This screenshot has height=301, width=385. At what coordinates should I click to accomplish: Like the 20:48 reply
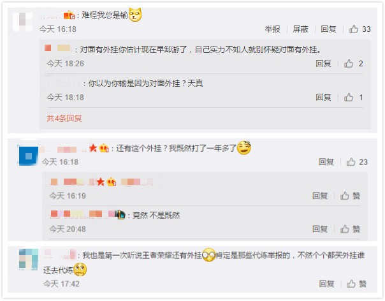point(350,229)
